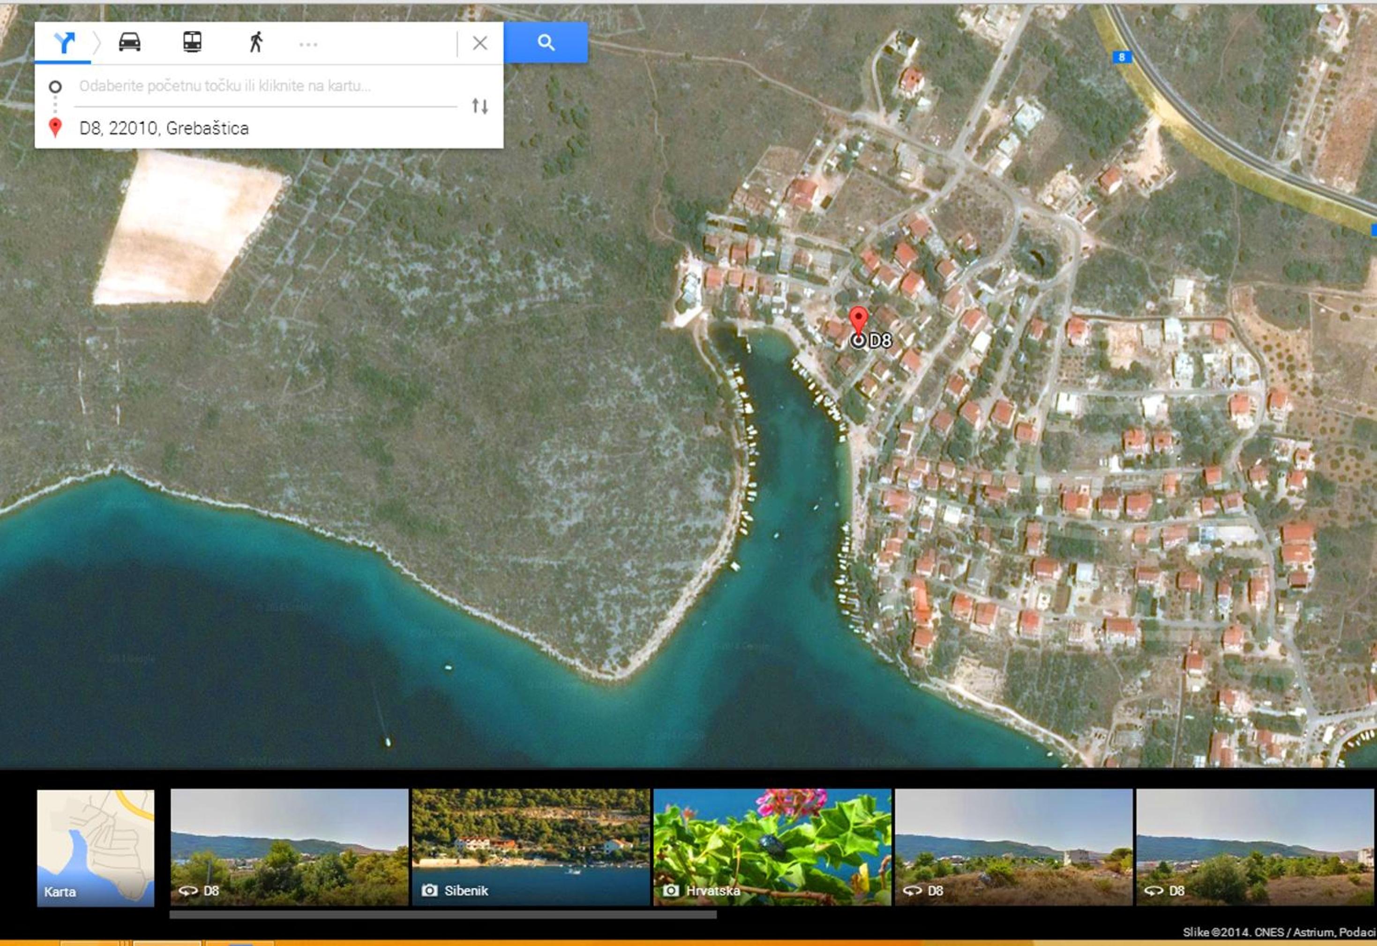Open the last D8 street view thumbnail
1377x946 pixels.
(x=1256, y=847)
